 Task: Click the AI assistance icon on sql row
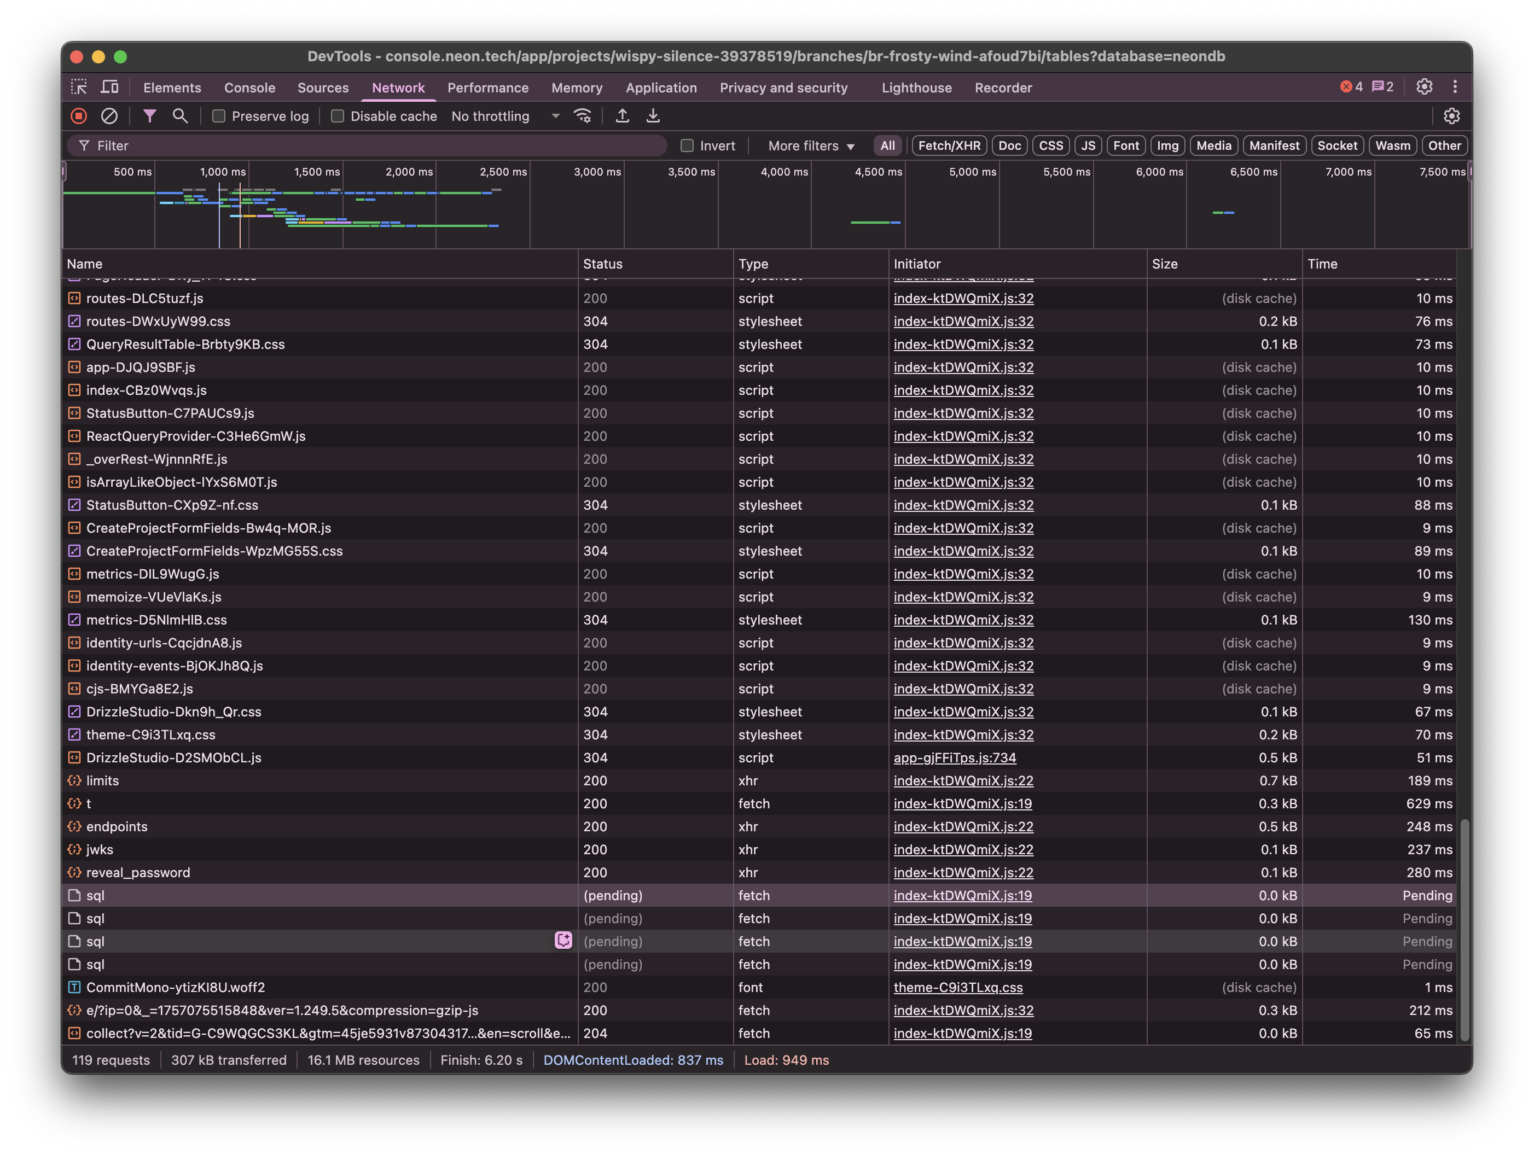click(564, 941)
